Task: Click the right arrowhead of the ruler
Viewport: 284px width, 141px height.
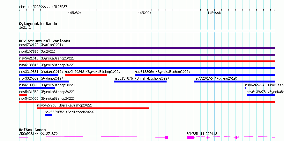Action: [274, 10]
